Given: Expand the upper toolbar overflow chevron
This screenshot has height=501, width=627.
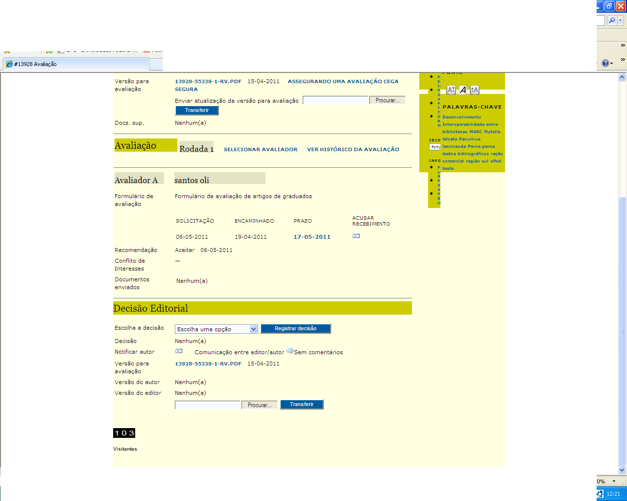Looking at the screenshot, I should pos(623,46).
